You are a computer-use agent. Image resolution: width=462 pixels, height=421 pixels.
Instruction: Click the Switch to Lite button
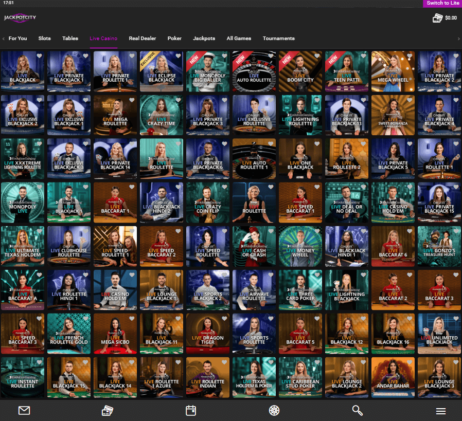pyautogui.click(x=442, y=3)
